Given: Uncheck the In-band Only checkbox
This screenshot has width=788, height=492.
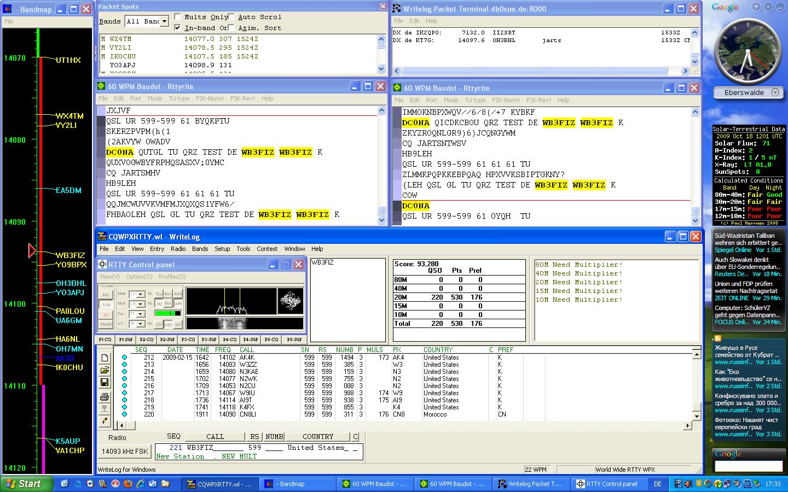Looking at the screenshot, I should pos(177,27).
